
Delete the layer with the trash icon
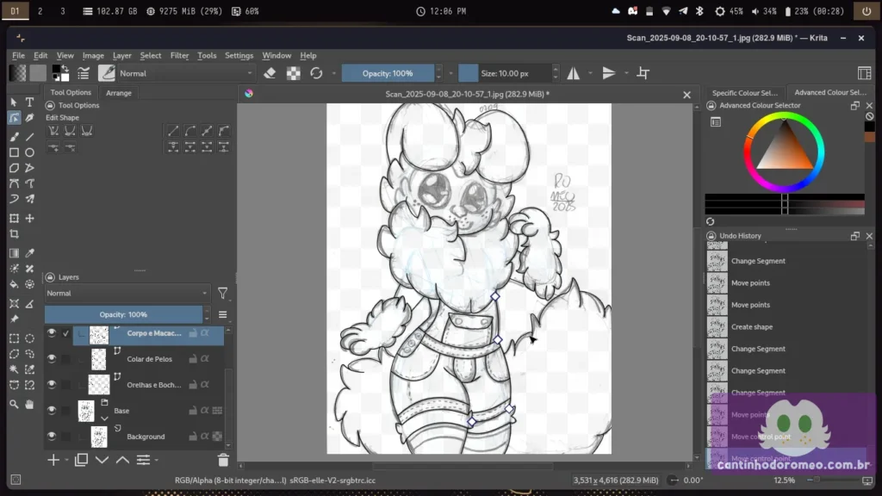tap(223, 460)
